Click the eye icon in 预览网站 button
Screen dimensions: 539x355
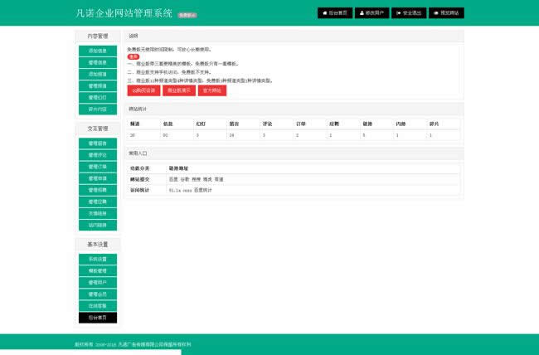pos(436,13)
